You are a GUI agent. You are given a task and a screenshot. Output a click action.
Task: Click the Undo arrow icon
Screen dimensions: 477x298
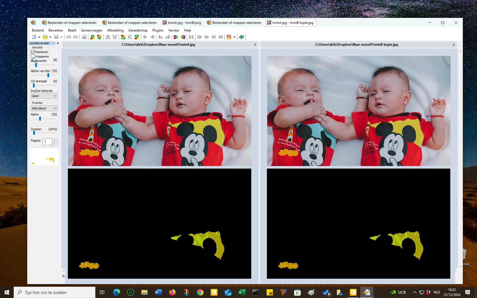pos(68,37)
